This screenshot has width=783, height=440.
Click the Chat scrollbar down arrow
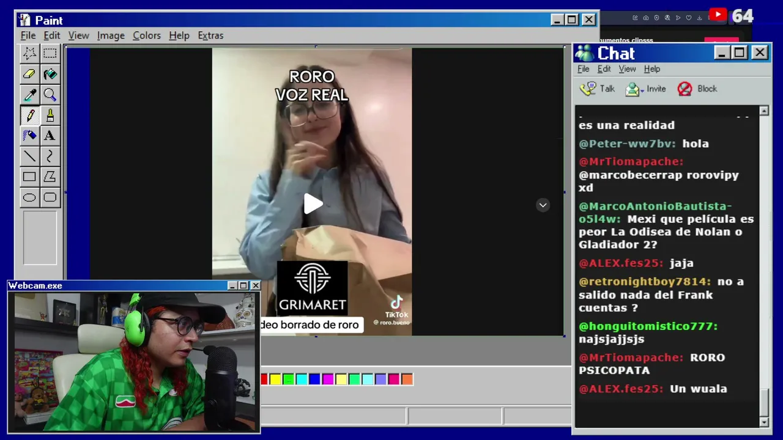tap(764, 422)
